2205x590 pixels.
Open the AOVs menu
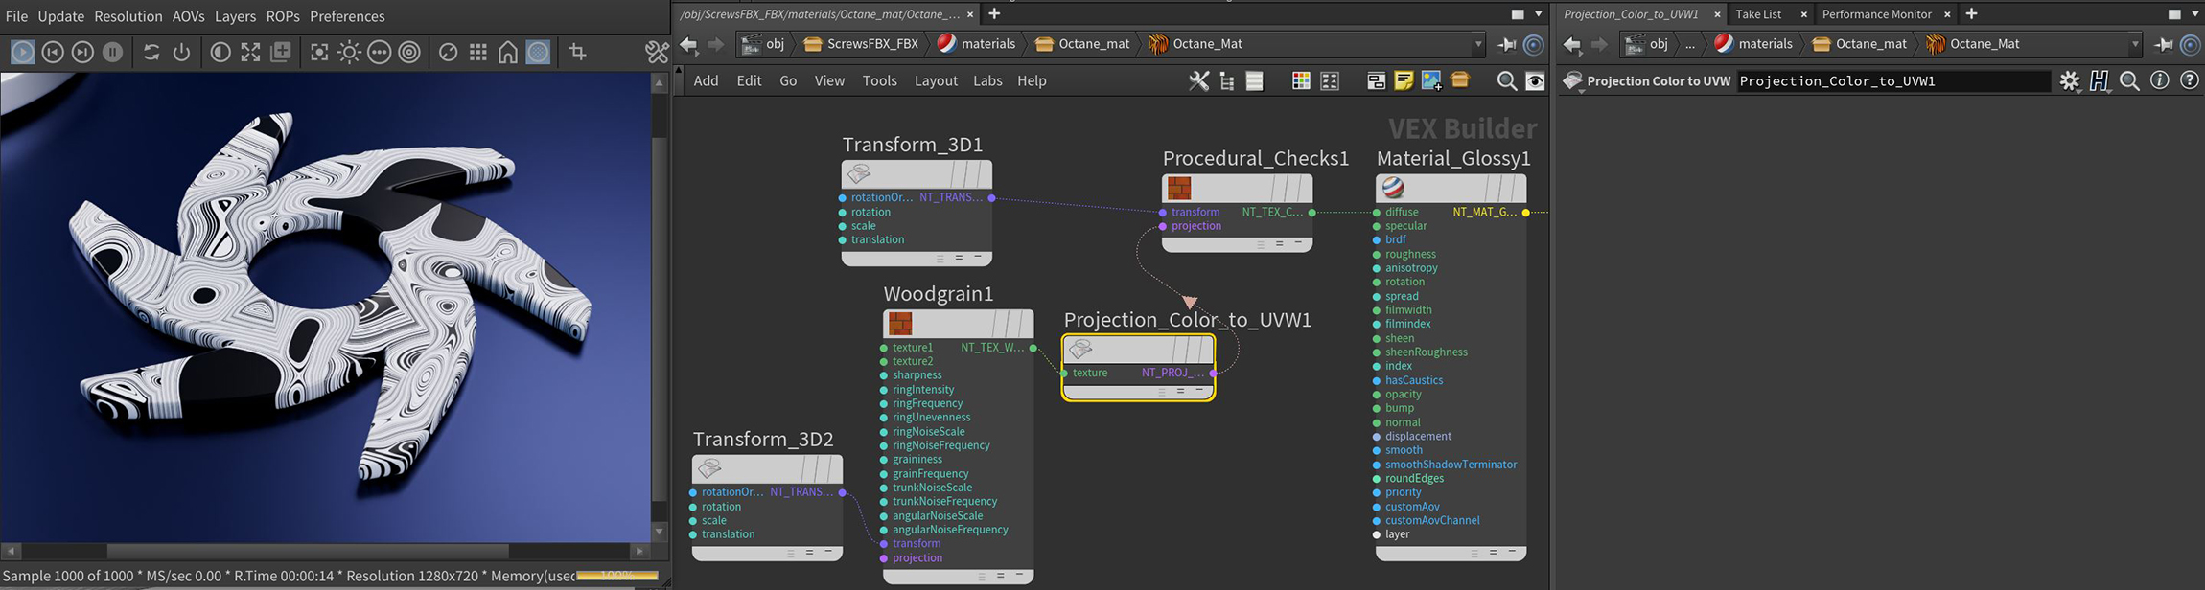(x=188, y=16)
